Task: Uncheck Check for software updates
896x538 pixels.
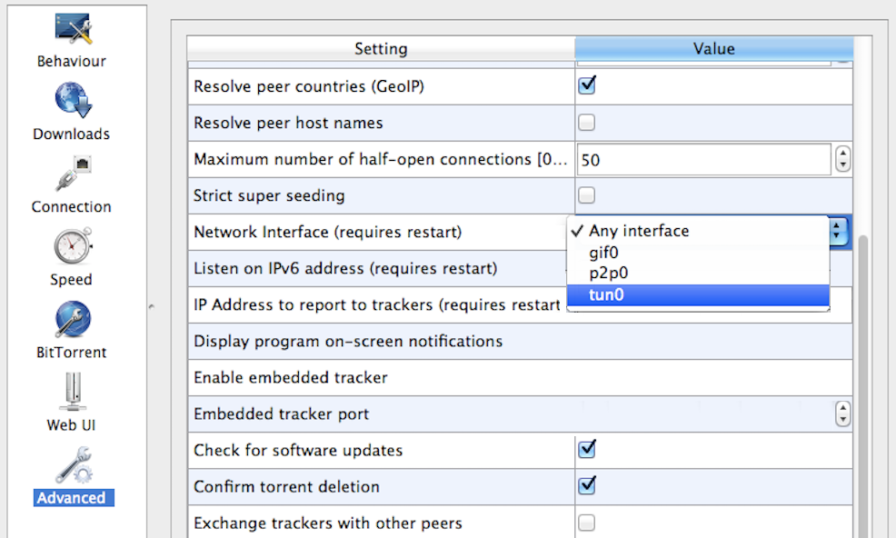Action: (587, 450)
